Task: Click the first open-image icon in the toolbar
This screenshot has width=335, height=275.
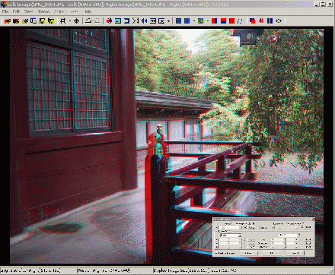Action: (x=8, y=21)
